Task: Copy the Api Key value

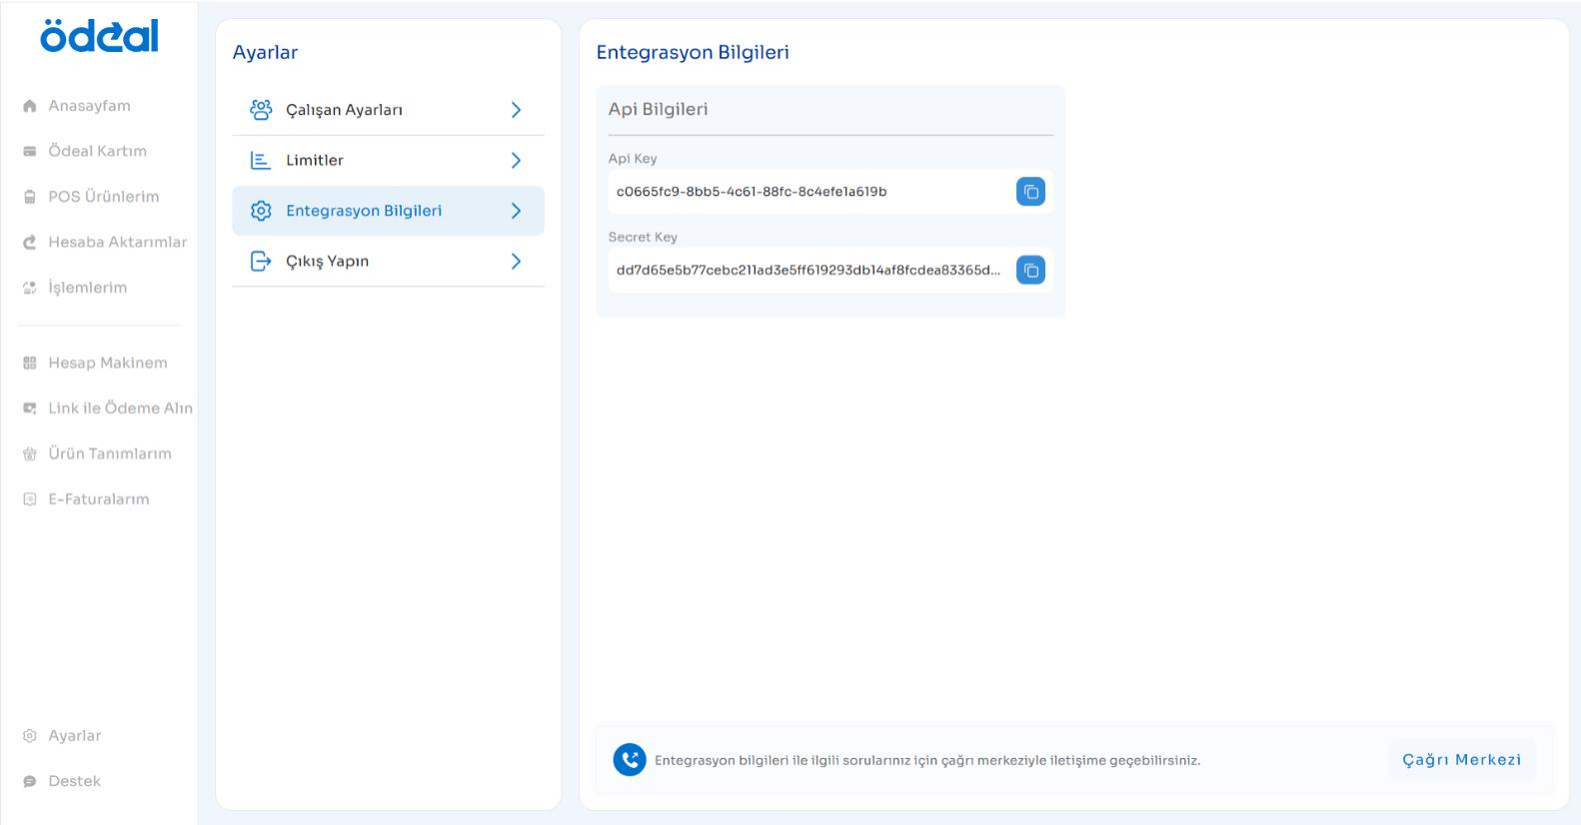Action: click(1030, 192)
